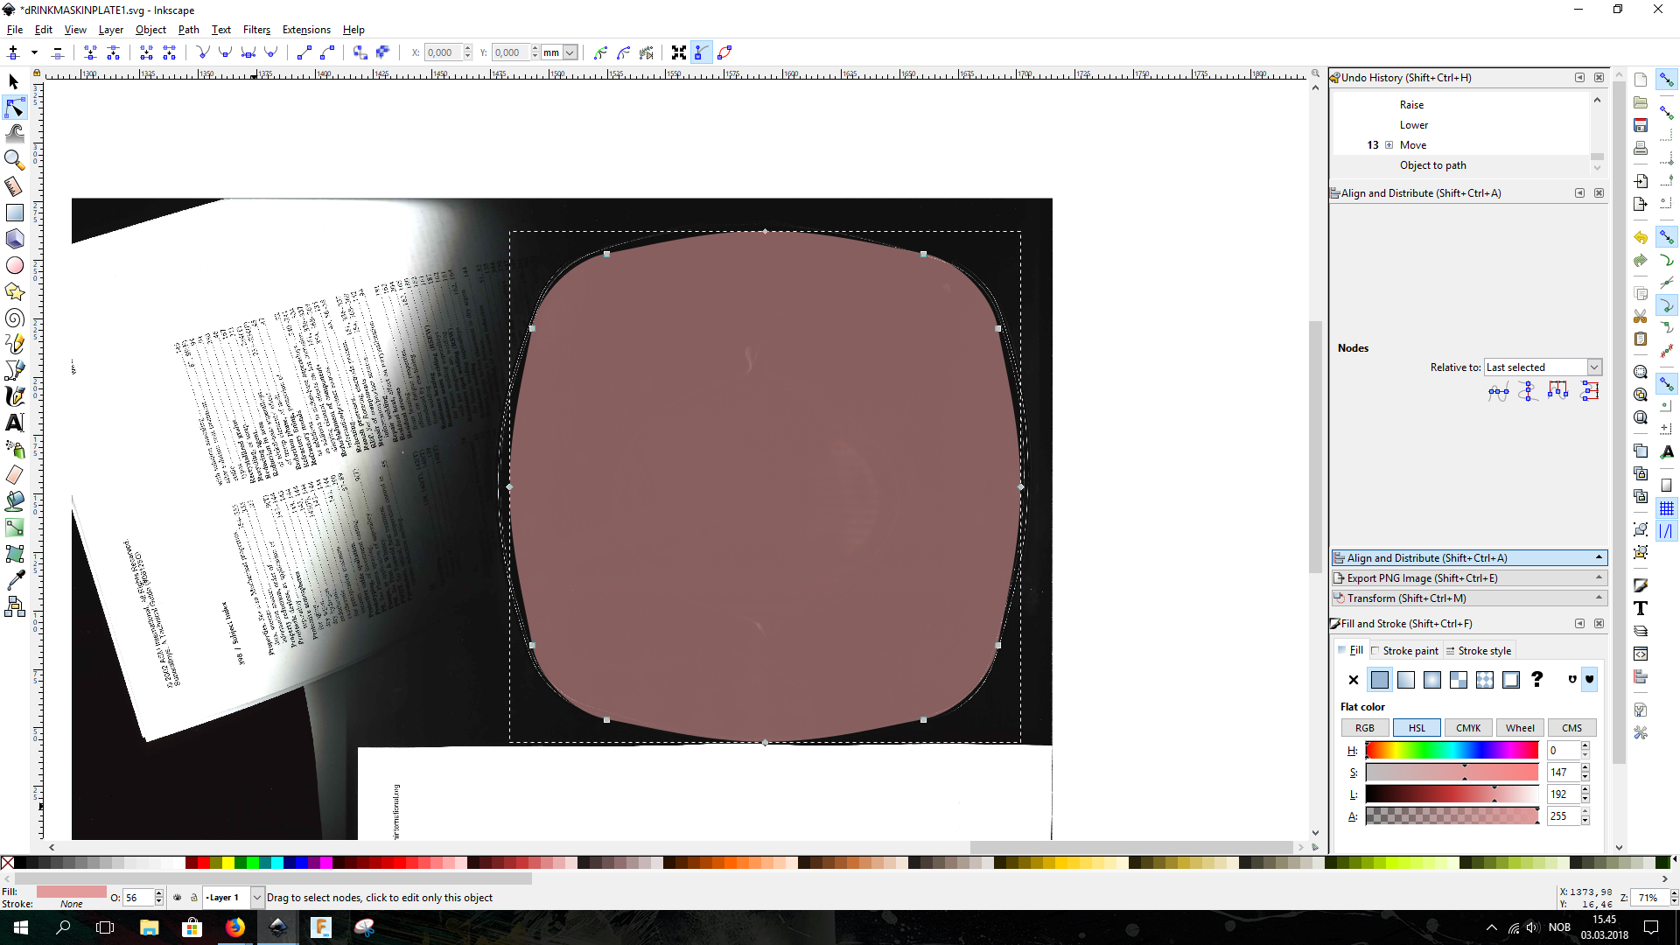Toggle show Bezier handles of nodes
The image size is (1680, 945).
click(x=702, y=52)
